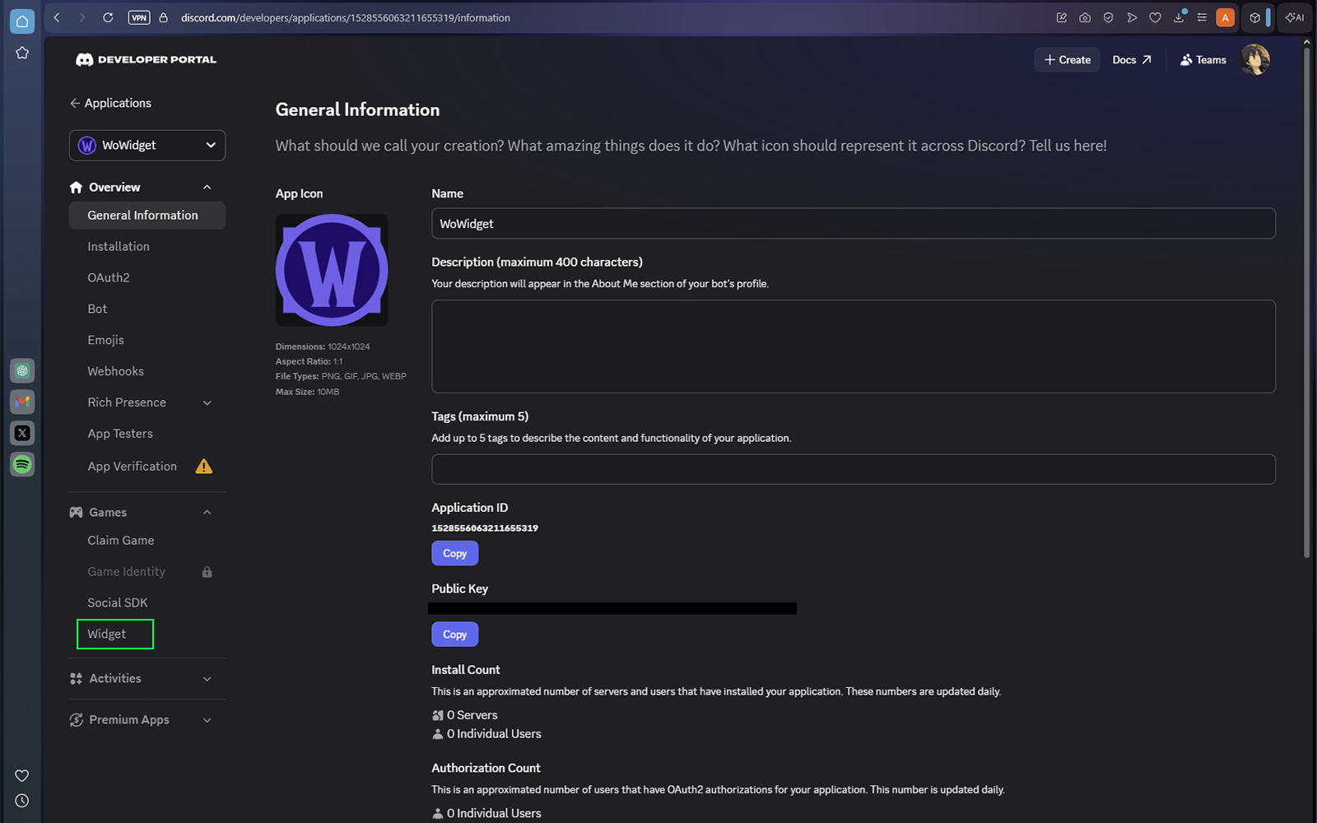1317x823 pixels.
Task: Click the send arrow icon in the toolbar
Action: (1132, 17)
